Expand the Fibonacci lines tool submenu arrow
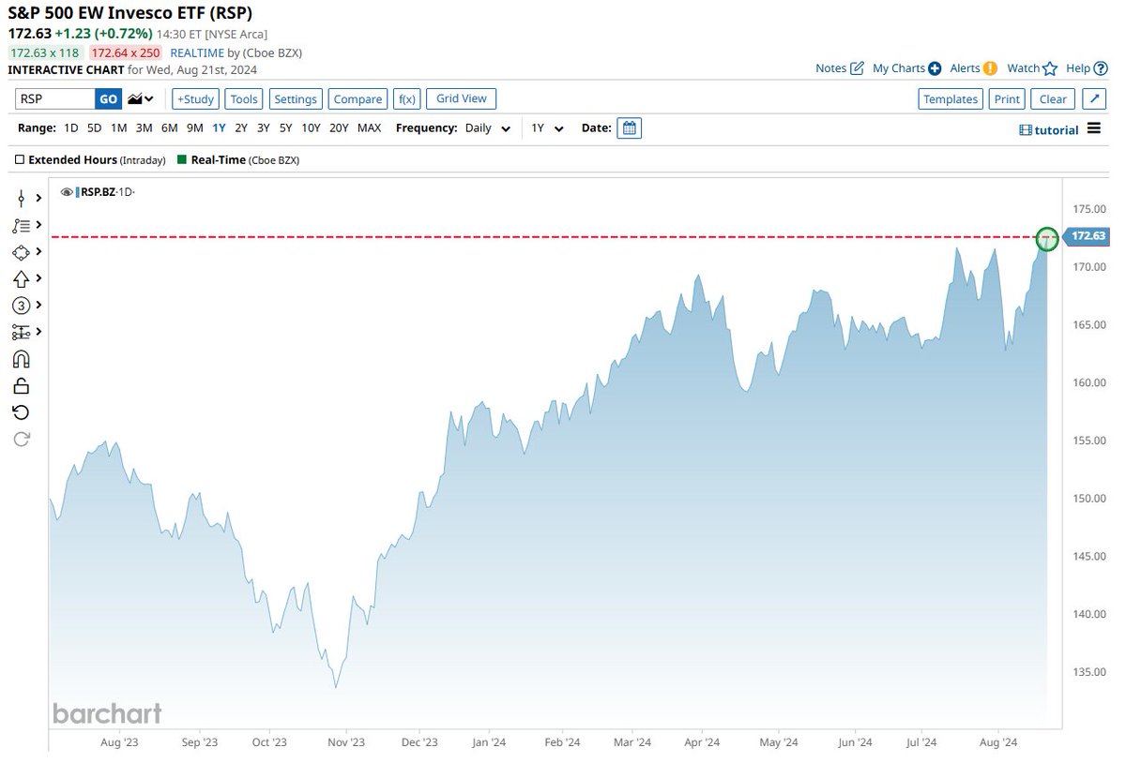 38,226
